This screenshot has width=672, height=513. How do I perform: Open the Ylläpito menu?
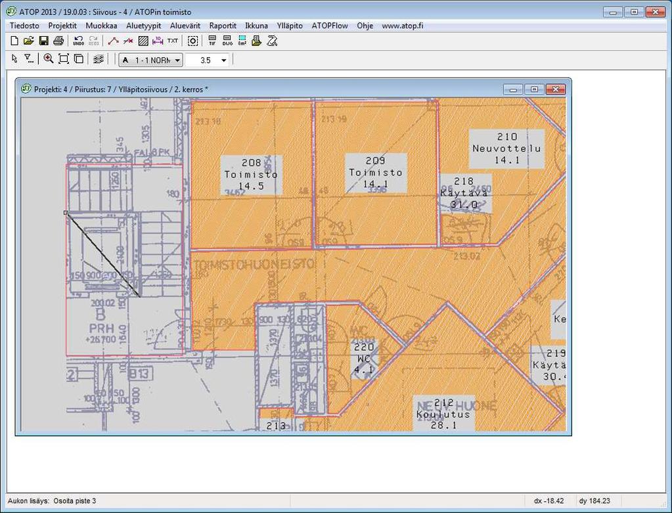pos(290,26)
